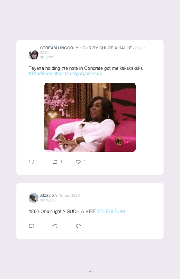Click the @lilgereli handle

pyautogui.click(x=48, y=57)
